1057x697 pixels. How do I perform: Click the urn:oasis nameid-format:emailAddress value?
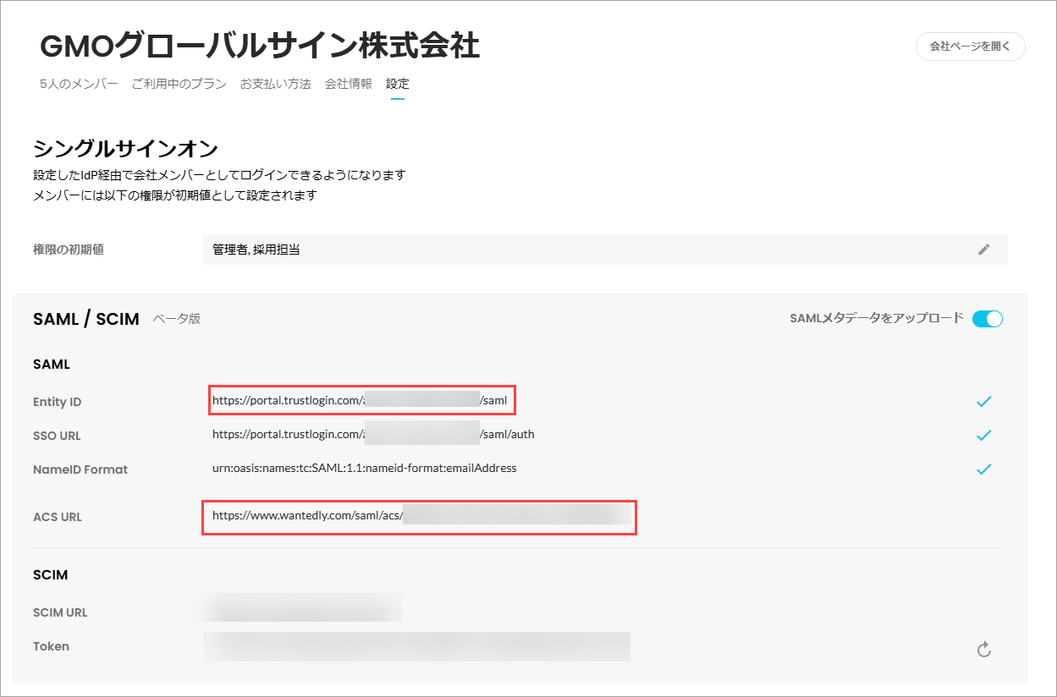364,467
